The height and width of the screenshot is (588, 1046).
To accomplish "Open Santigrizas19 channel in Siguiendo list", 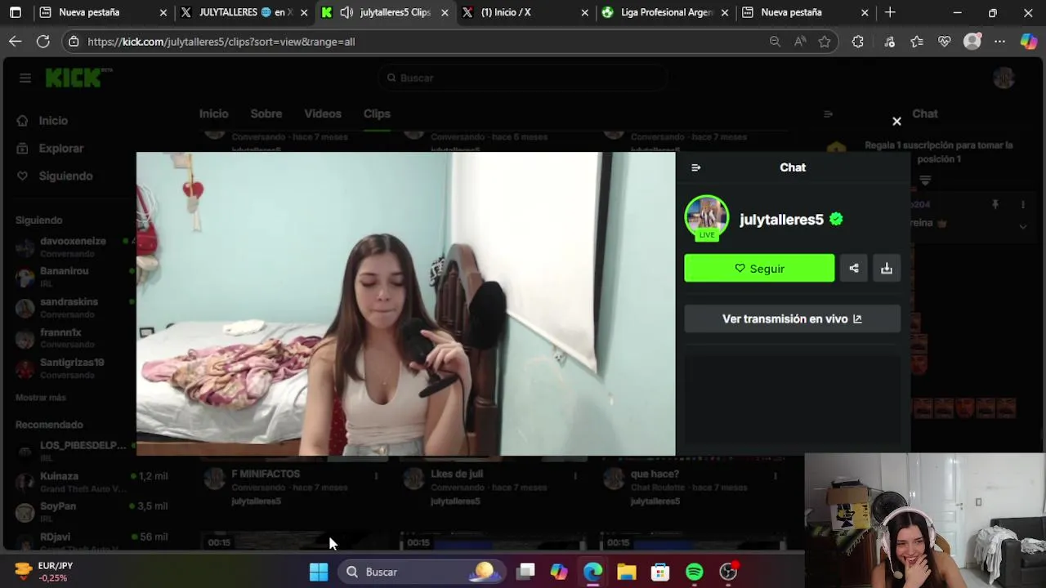I will (72, 367).
